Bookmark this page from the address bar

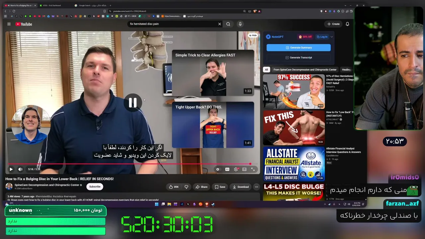pos(105,11)
